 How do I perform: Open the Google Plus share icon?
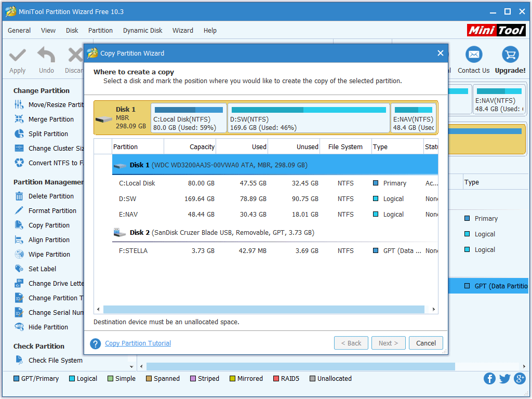pyautogui.click(x=520, y=378)
